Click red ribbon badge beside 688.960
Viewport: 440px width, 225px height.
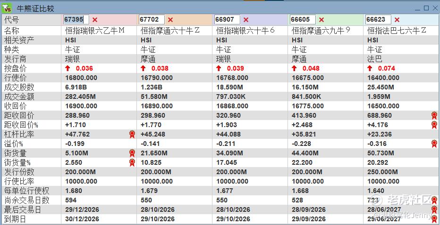point(434,115)
